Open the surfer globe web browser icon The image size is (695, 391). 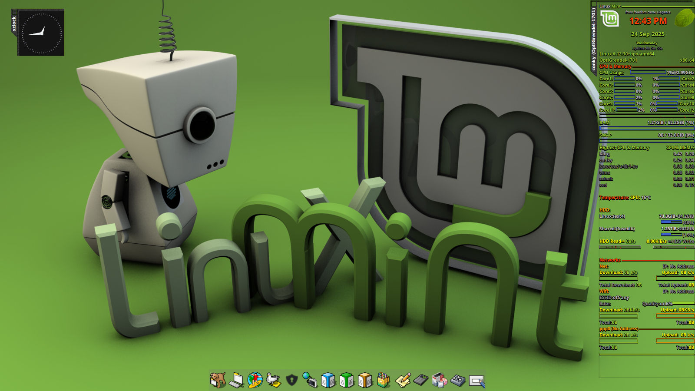(x=255, y=380)
